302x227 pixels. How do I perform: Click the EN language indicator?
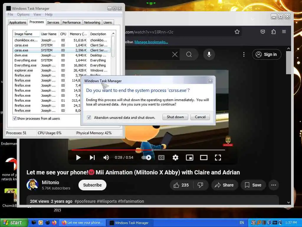click(x=242, y=223)
